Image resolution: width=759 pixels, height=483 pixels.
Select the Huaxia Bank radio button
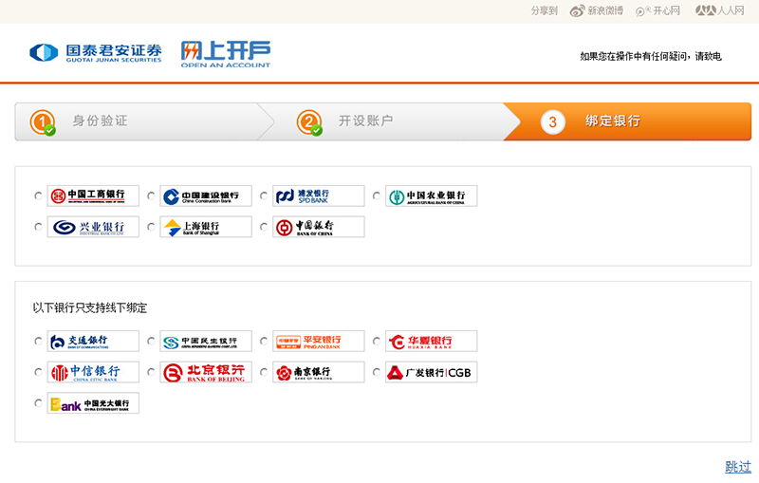[x=377, y=342]
